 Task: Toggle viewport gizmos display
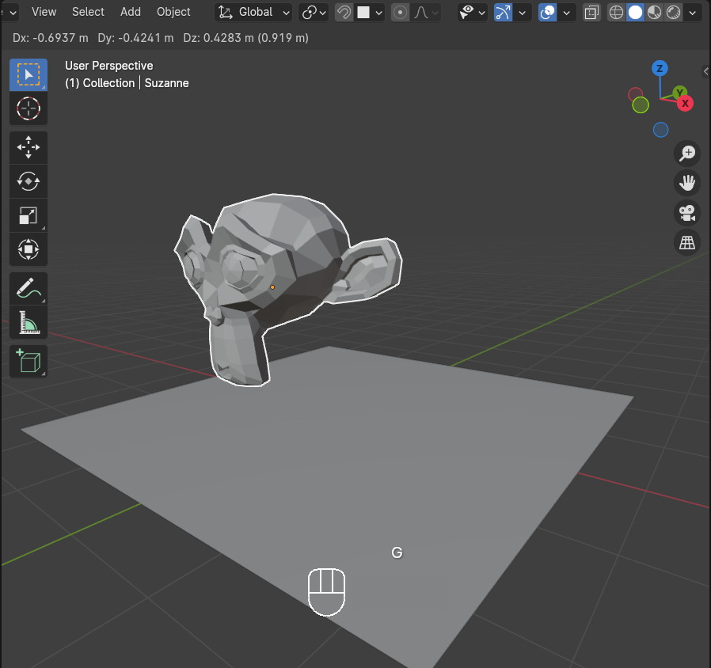click(503, 12)
